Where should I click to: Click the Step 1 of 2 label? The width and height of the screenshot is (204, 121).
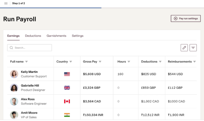19,3
